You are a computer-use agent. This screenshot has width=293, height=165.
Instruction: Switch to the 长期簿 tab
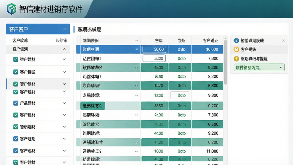point(62,40)
